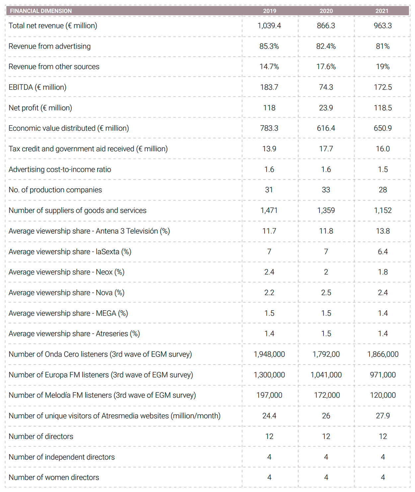415x492 pixels.
Task: Click Number of suppliers 2021 value 1,152
Action: [383, 210]
